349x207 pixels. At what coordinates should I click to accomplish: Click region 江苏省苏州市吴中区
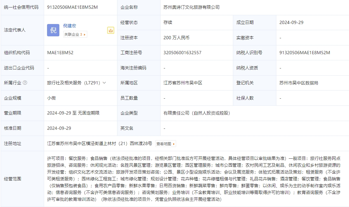[183, 83]
